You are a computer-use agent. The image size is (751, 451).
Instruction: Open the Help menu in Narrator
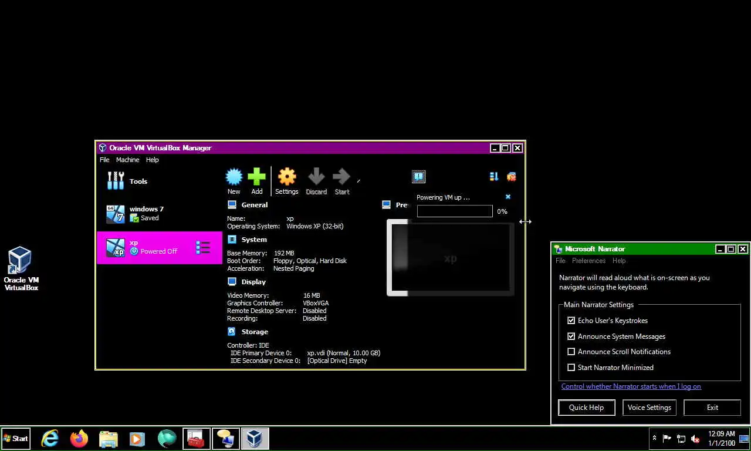[619, 261]
